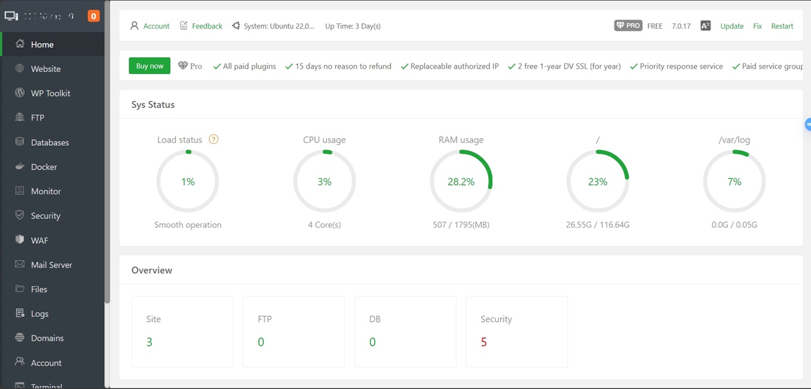Select Home in the sidebar menu
This screenshot has height=389, width=811.
point(41,44)
